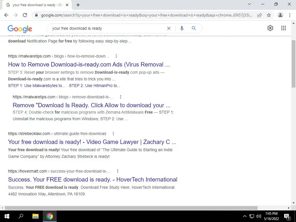
Task: Open the tab search dropdown arrow
Action: pos(249,4)
